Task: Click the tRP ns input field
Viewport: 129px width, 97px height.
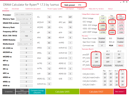Action: (x=26, y=61)
